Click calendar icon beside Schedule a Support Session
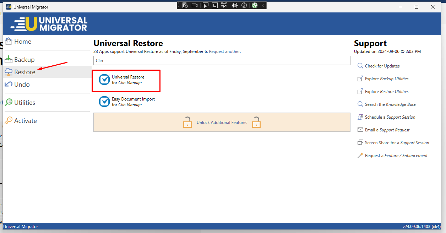 coord(360,117)
